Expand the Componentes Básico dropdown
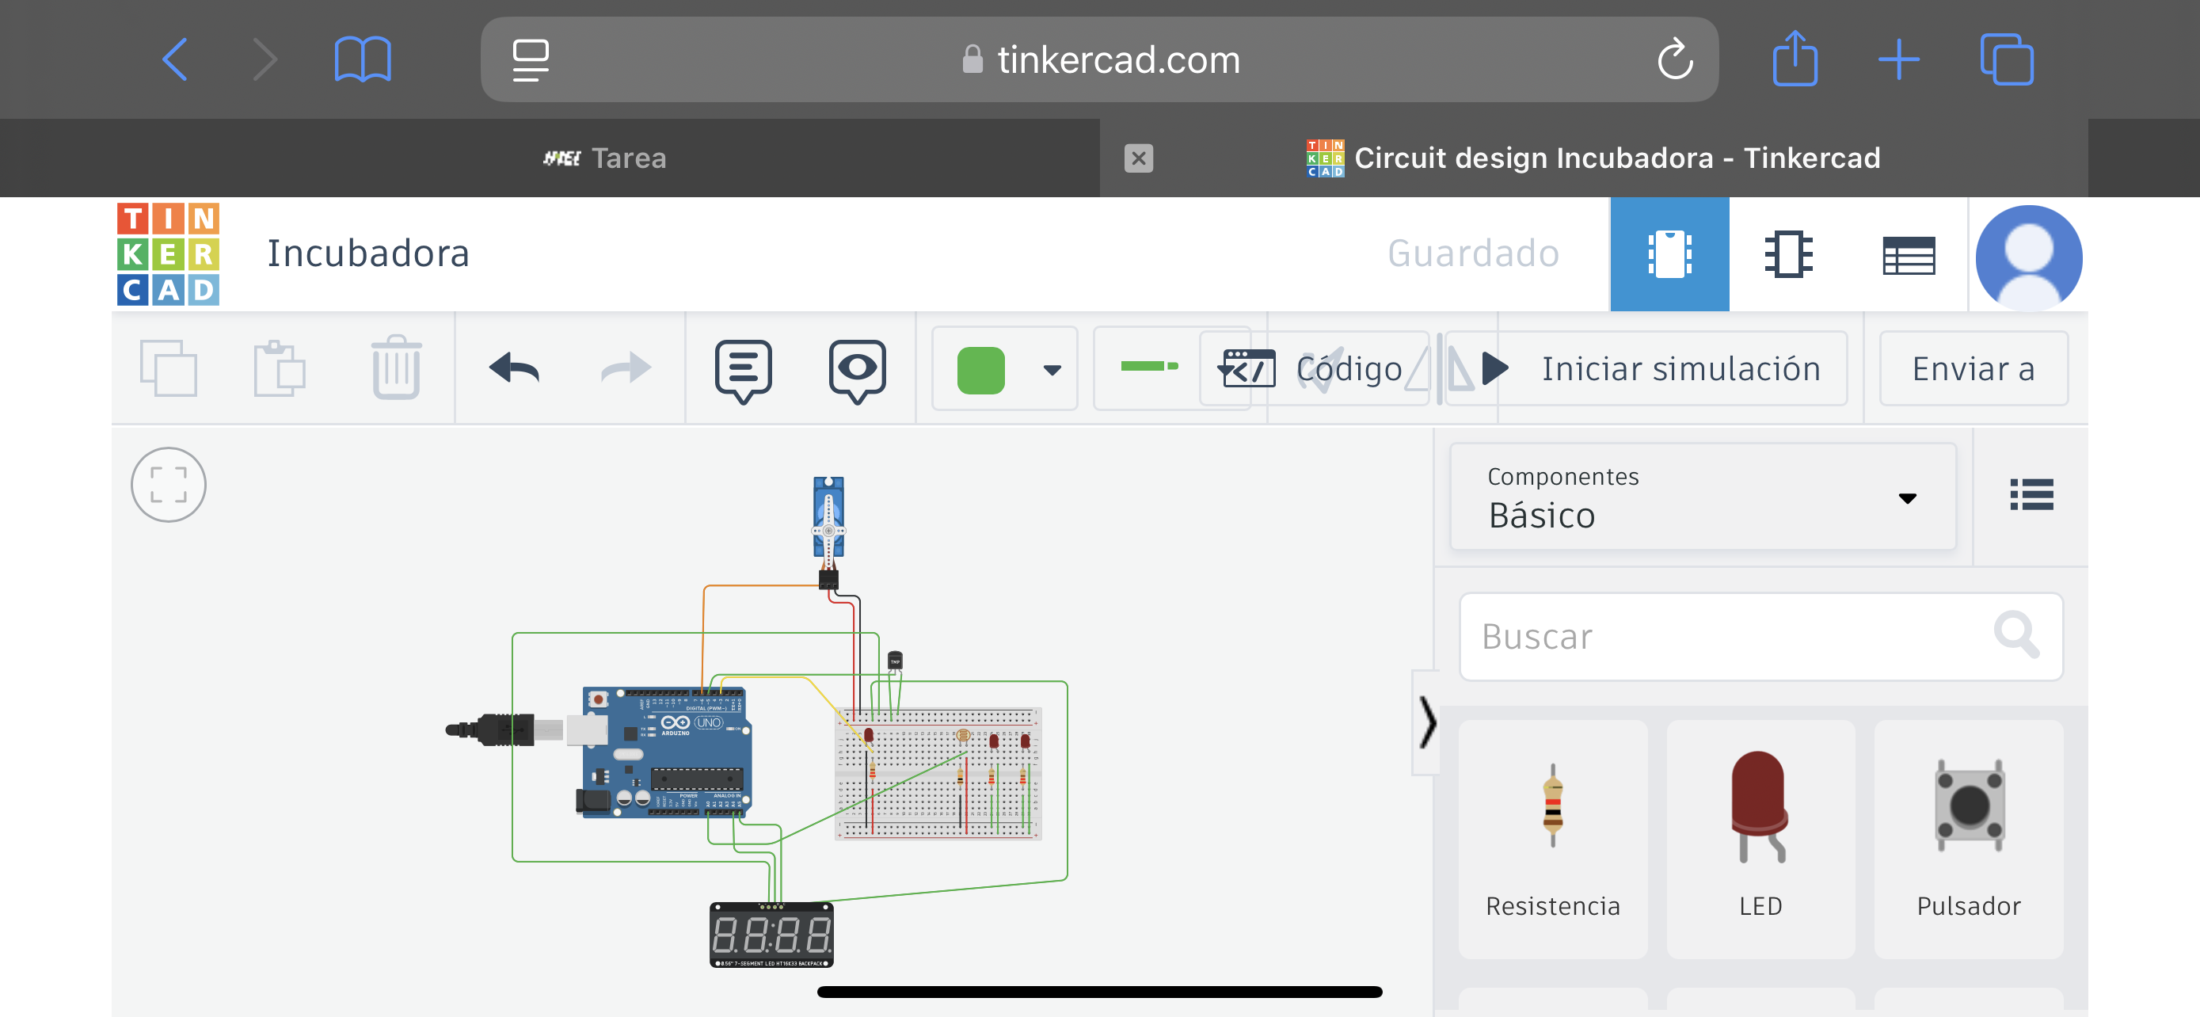The height and width of the screenshot is (1017, 2200). [x=1702, y=497]
